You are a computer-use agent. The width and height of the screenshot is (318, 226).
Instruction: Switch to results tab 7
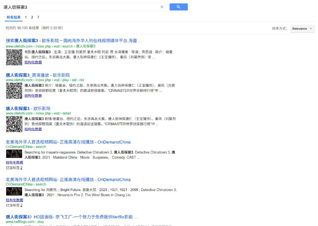38,17
